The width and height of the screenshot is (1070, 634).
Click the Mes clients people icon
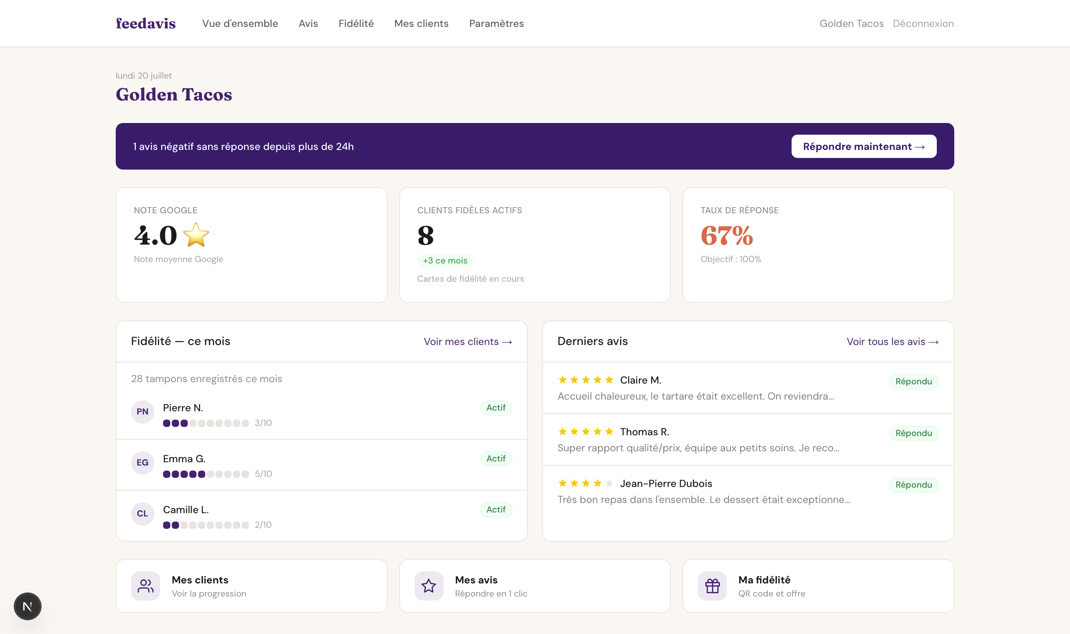[145, 586]
